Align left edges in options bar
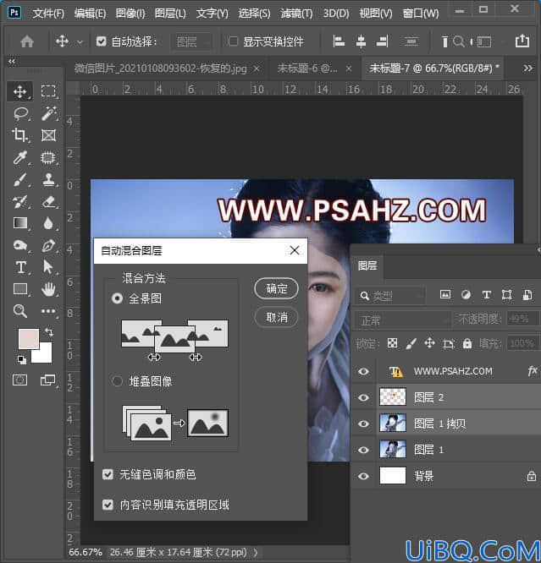Image resolution: width=541 pixels, height=563 pixels. [x=339, y=41]
